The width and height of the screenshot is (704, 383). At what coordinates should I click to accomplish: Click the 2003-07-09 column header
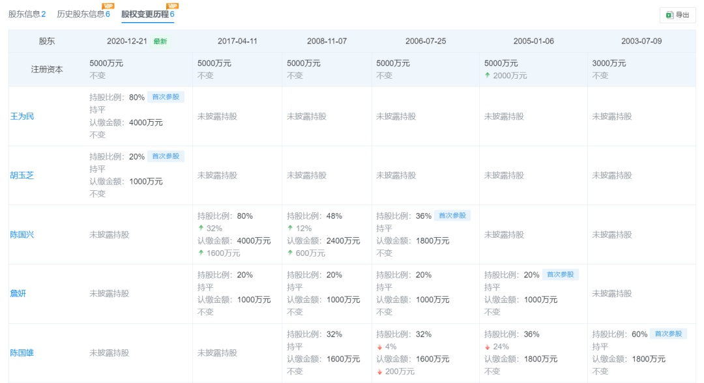pyautogui.click(x=641, y=41)
